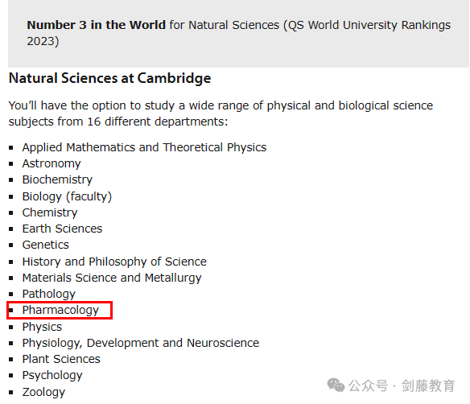Viewport: 470px width, 404px height.
Task: Open the Zoology list item
Action: pos(43,392)
